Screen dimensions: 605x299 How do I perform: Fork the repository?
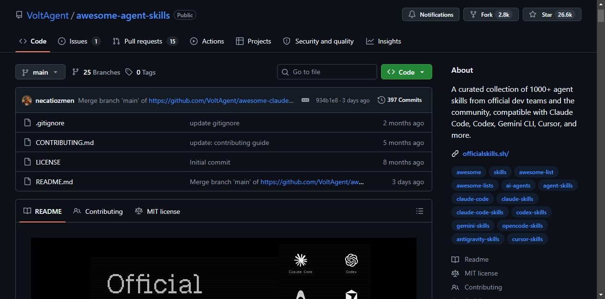(491, 14)
